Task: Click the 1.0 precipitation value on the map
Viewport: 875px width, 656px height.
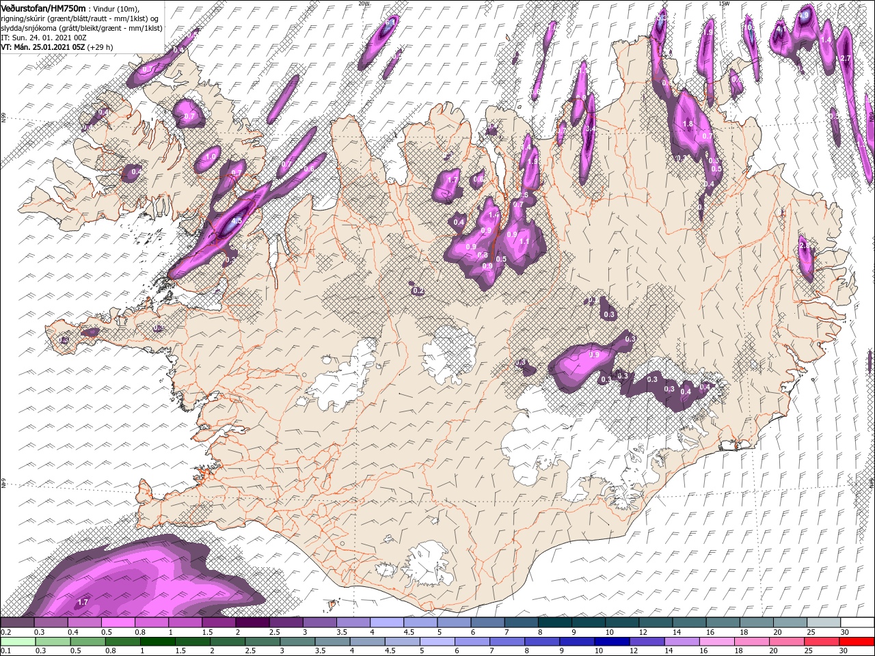Action: click(x=211, y=157)
